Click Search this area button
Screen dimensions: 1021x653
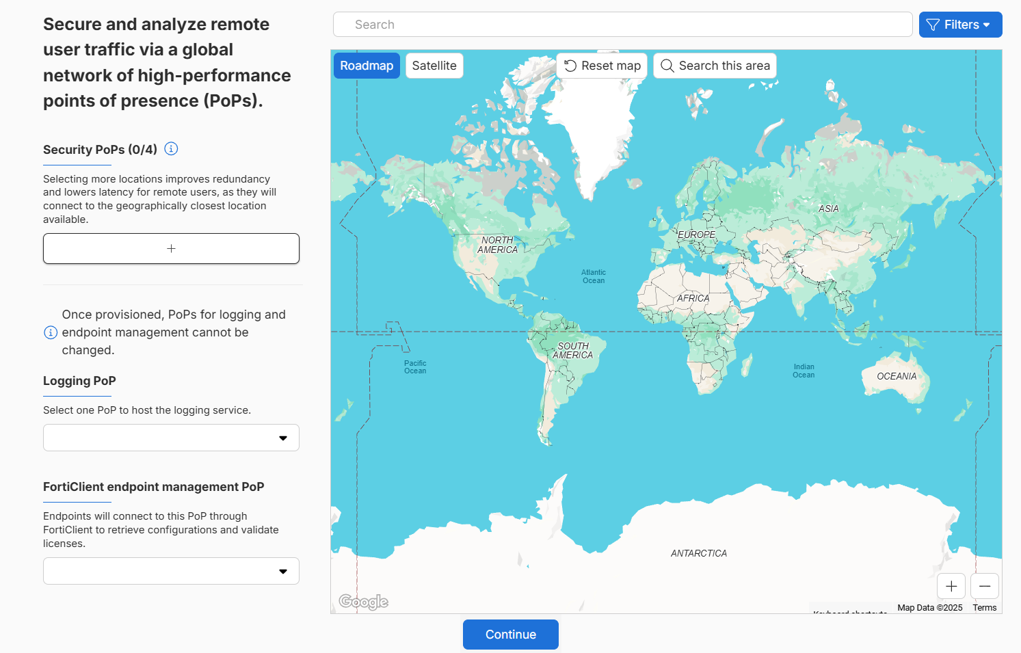tap(715, 66)
